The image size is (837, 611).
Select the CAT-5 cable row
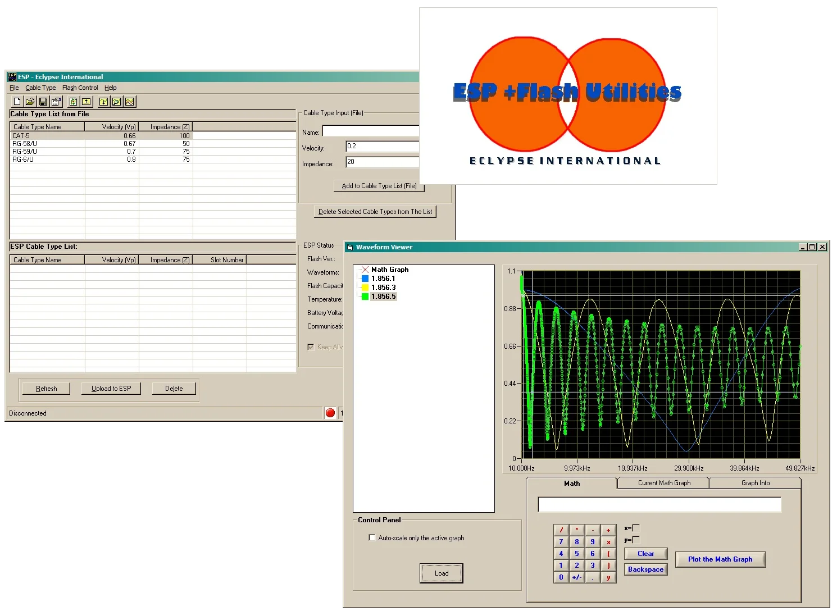pos(153,136)
